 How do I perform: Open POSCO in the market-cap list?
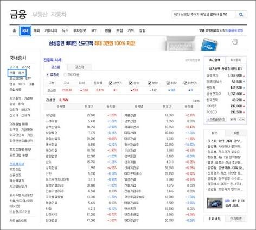click(x=212, y=112)
